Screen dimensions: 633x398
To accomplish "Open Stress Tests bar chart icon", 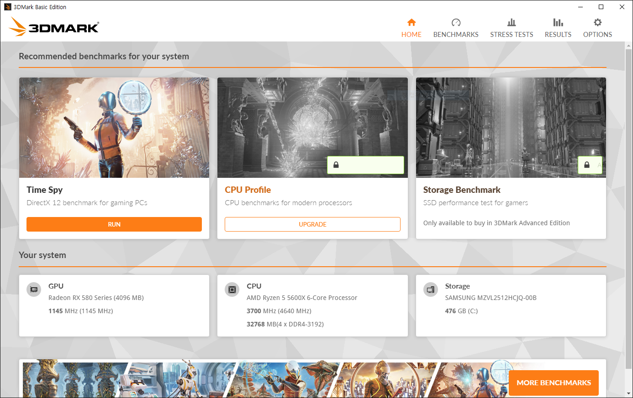I will click(x=512, y=22).
